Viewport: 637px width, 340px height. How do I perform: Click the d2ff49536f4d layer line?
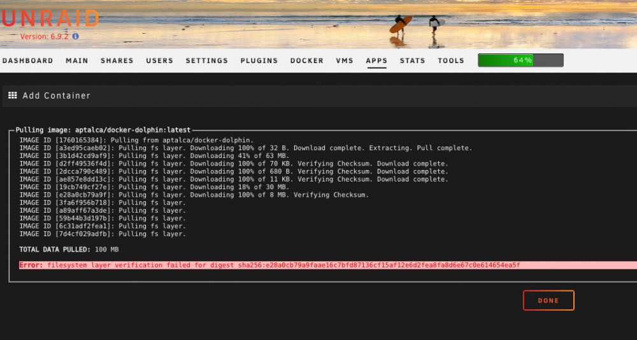coord(234,164)
